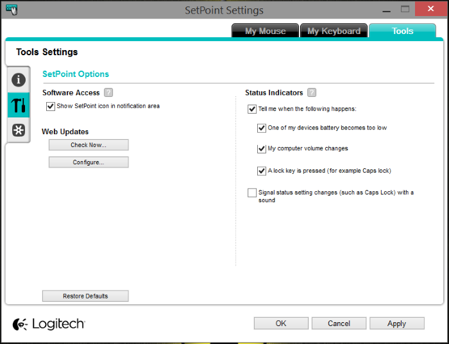Click the Web Updates label
The height and width of the screenshot is (344, 449).
pyautogui.click(x=65, y=132)
